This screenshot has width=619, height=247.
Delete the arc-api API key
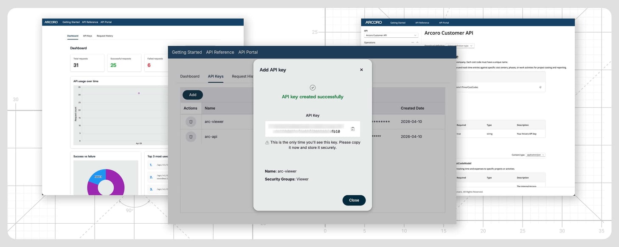coord(191,136)
